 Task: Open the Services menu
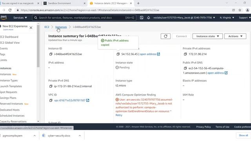click(20, 18)
